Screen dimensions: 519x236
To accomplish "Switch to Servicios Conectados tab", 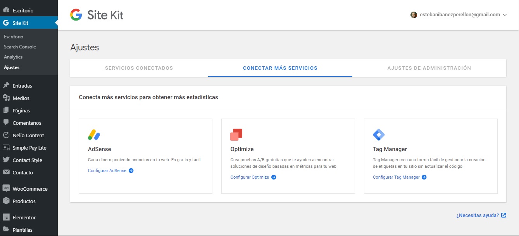I will point(139,68).
